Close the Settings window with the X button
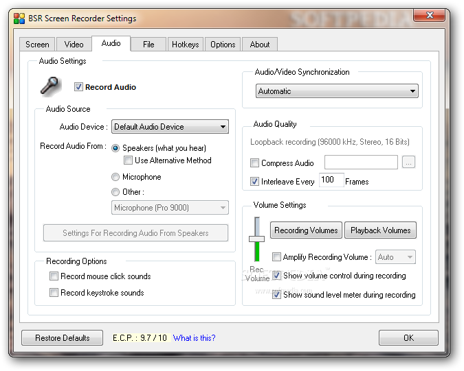This screenshot has width=464, height=371. (x=429, y=15)
